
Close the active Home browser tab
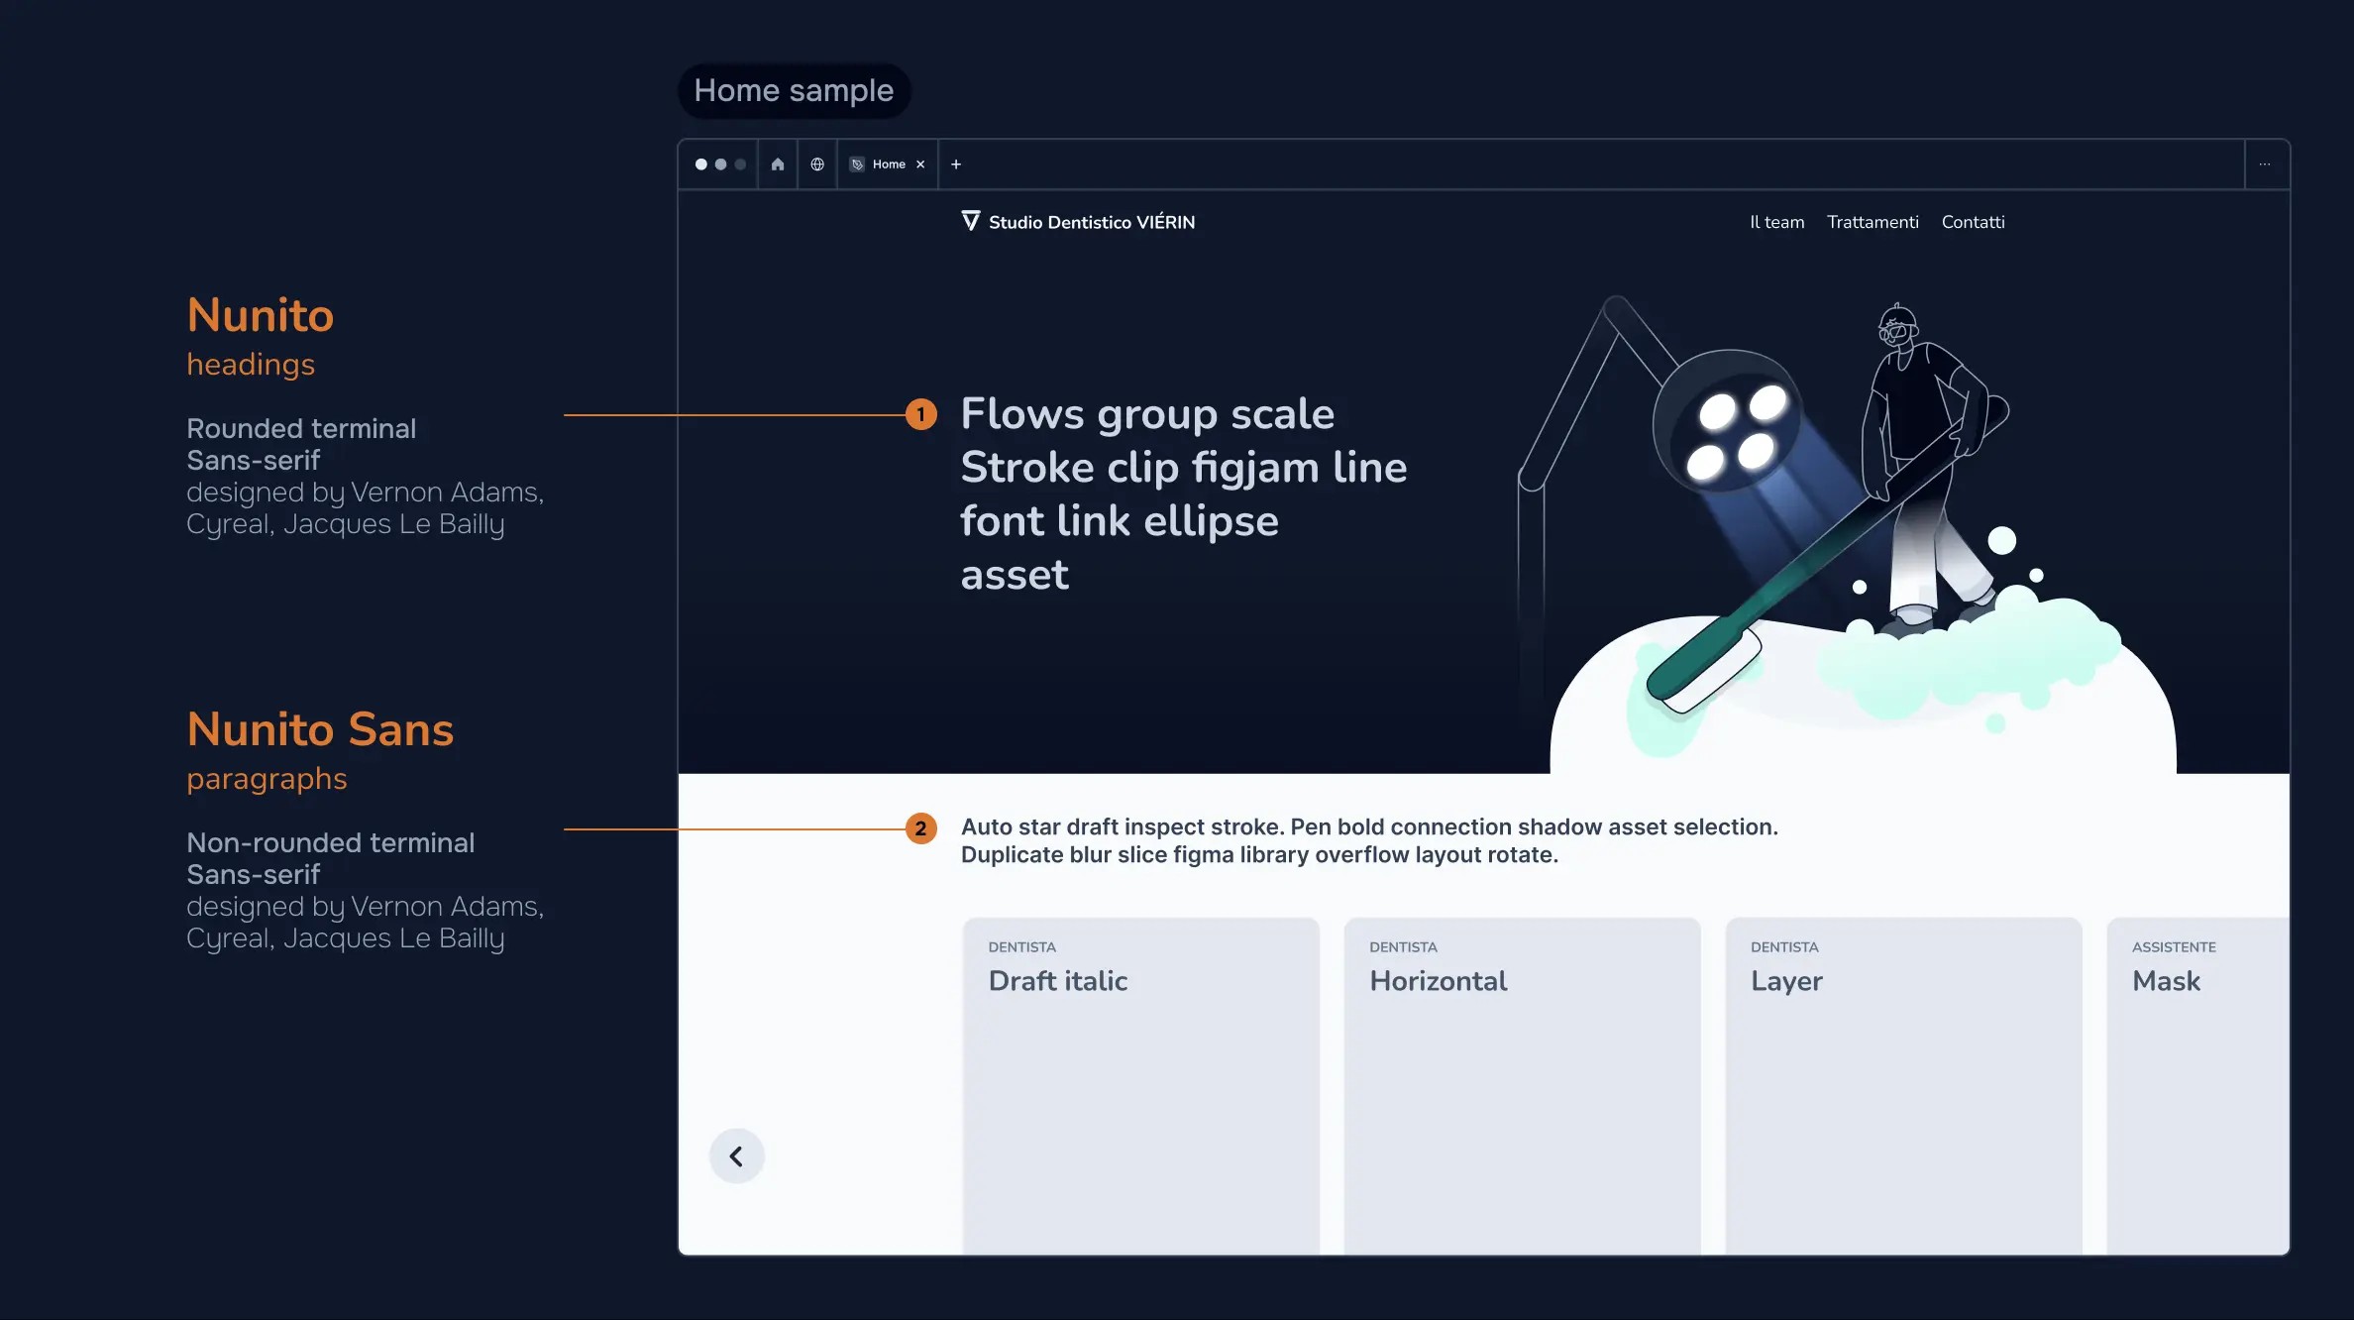tap(921, 164)
